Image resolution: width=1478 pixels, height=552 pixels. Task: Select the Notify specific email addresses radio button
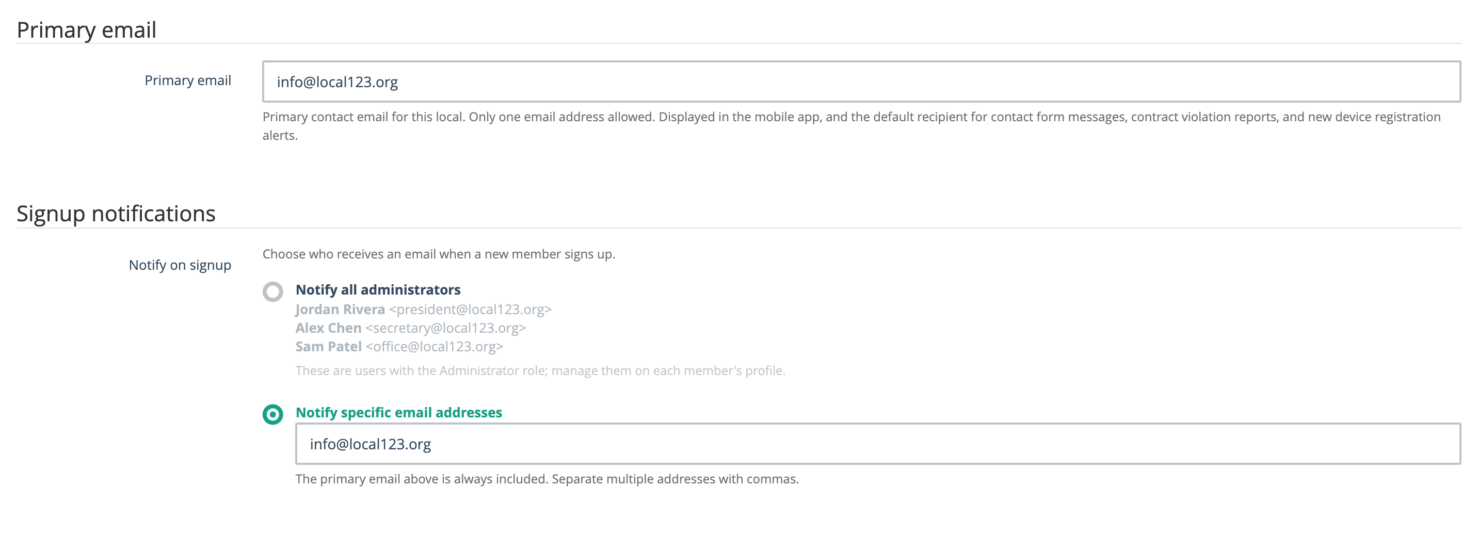click(272, 414)
